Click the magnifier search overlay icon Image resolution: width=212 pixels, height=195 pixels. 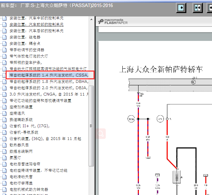(x=101, y=134)
